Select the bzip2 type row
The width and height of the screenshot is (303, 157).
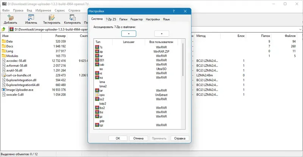coord(138,103)
